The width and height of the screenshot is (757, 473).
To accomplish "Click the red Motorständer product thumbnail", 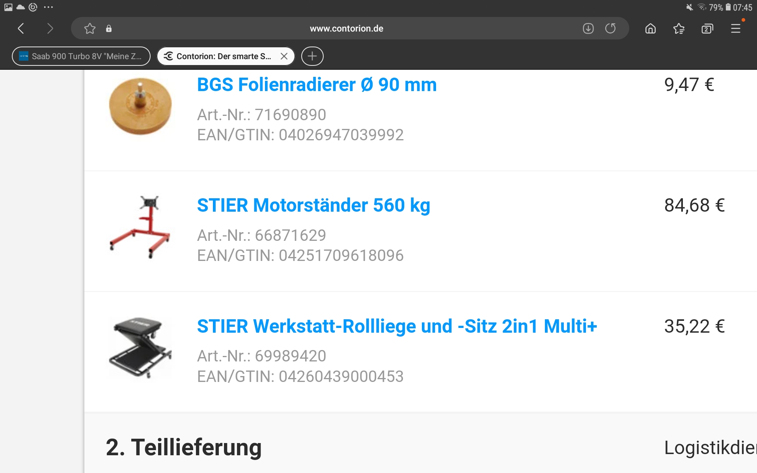I will click(x=140, y=227).
